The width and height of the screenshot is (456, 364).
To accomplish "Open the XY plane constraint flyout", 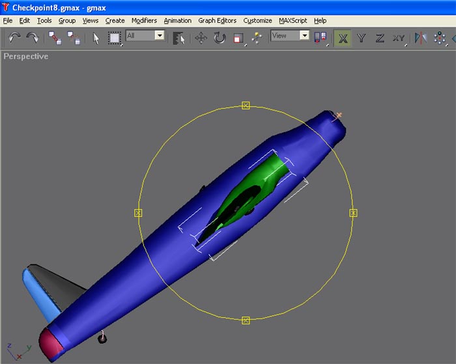I will click(399, 38).
